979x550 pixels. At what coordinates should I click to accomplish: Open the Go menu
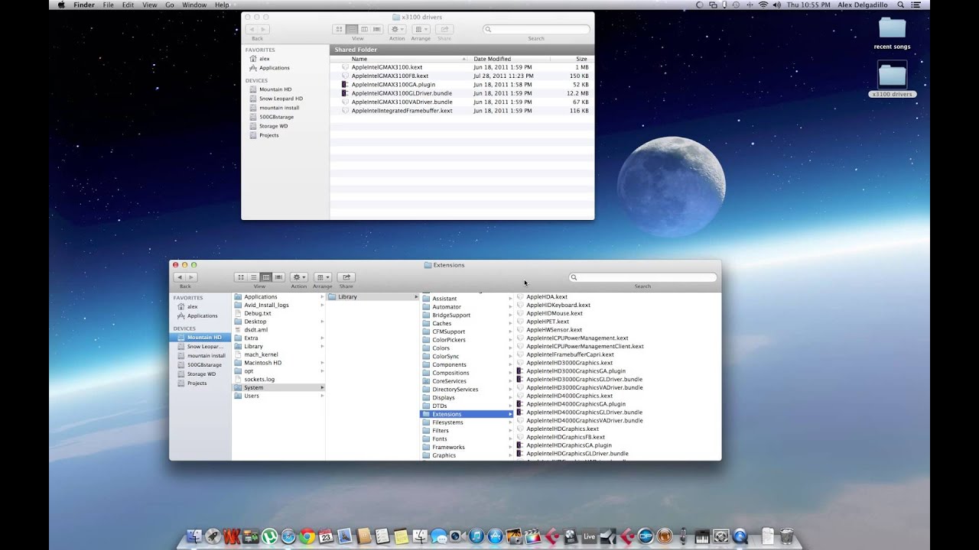[x=170, y=5]
